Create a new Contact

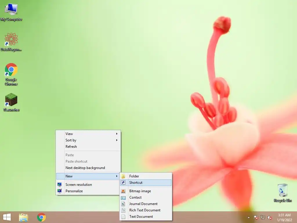click(x=146, y=197)
